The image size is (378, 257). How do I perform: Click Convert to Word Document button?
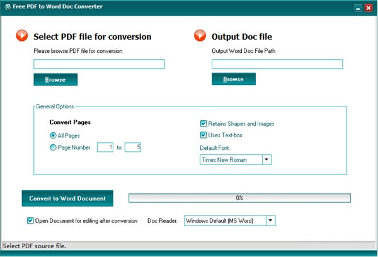pos(67,198)
